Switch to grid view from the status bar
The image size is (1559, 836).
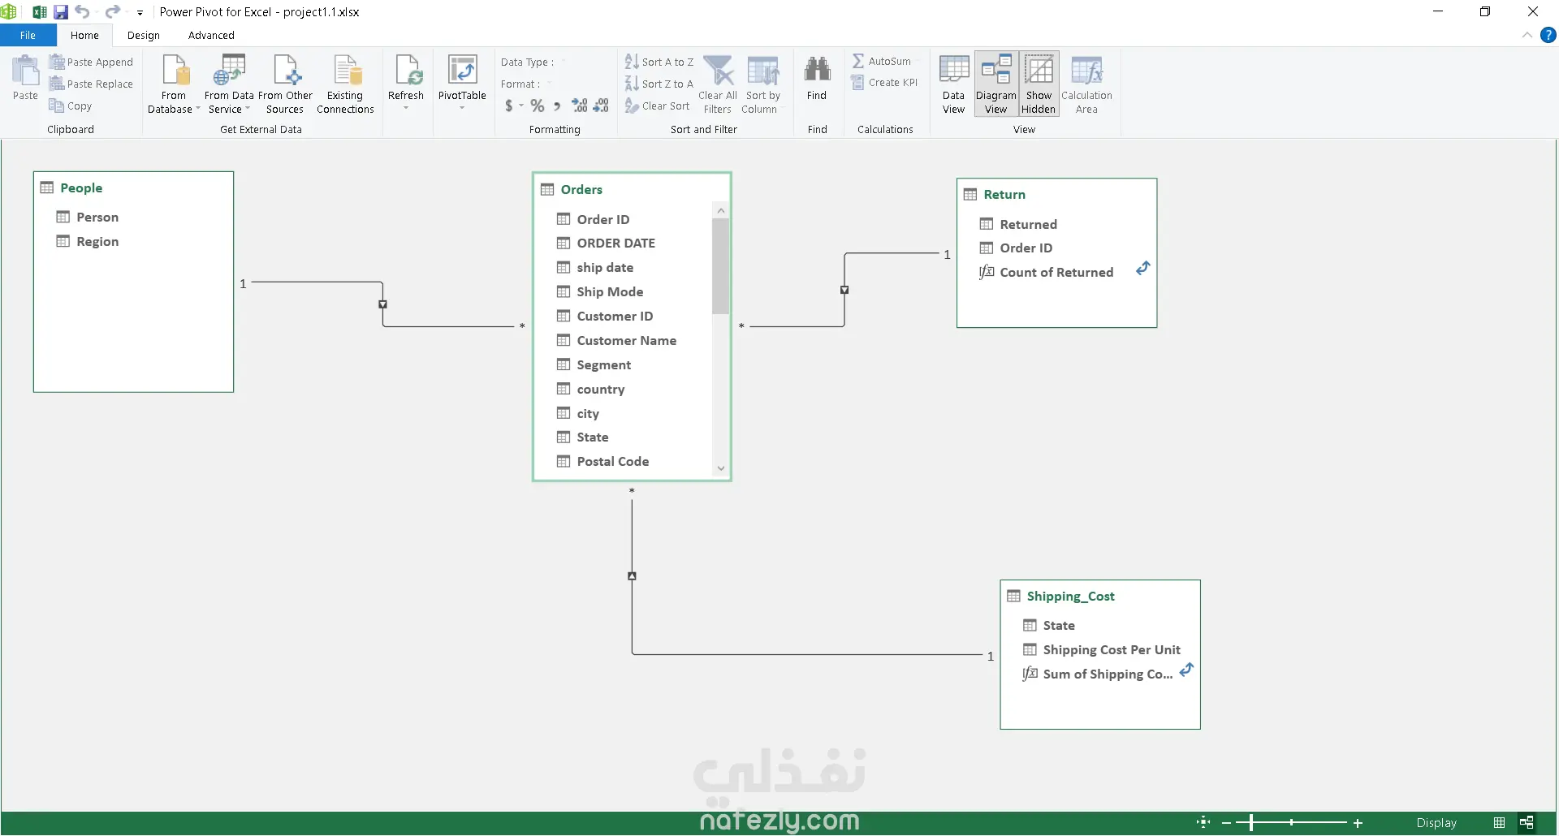point(1499,822)
